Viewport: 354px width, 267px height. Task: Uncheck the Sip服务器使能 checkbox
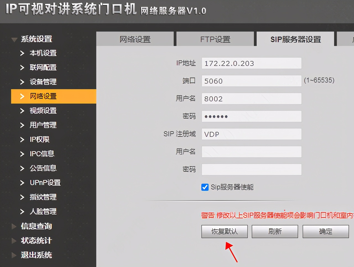coord(205,187)
